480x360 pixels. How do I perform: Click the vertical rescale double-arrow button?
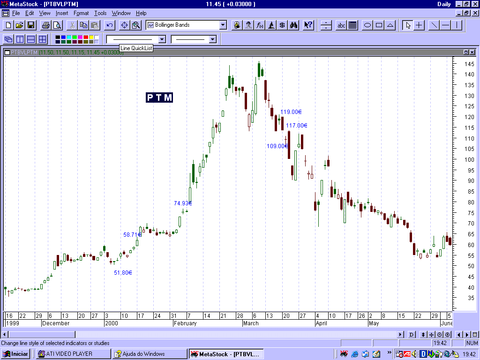coord(423,335)
